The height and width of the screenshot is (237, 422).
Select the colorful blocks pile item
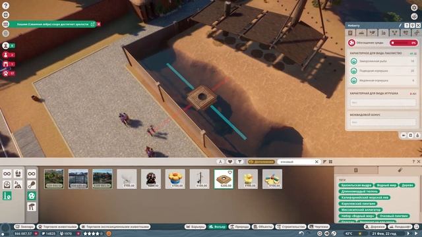(x=272, y=178)
